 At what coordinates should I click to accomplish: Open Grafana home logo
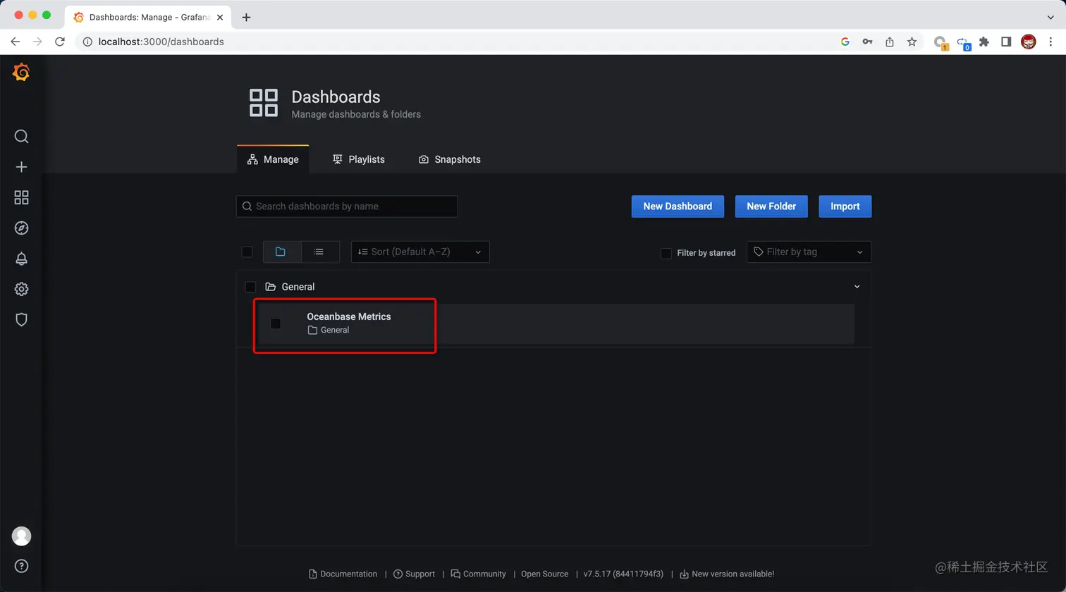21,72
